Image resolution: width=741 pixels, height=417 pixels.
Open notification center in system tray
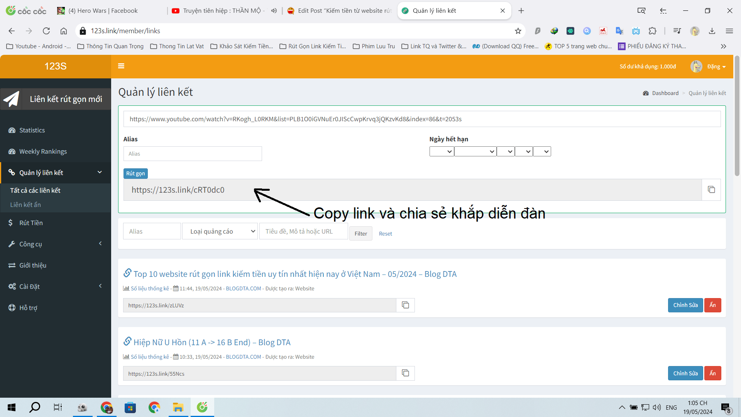[726, 407]
